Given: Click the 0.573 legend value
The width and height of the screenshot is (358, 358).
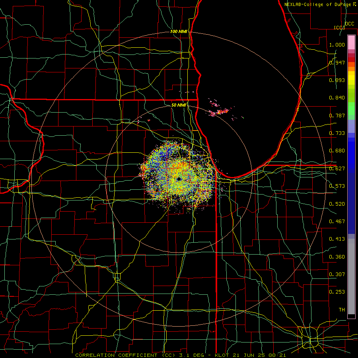Looking at the screenshot, I should [337, 186].
